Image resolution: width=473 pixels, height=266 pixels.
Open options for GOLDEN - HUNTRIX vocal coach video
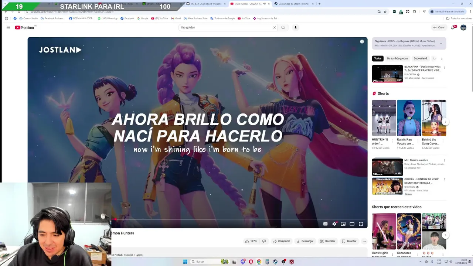pyautogui.click(x=445, y=180)
